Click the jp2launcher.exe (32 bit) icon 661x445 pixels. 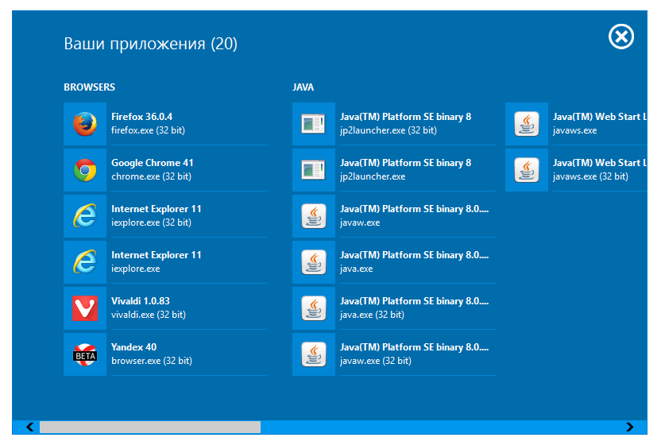[314, 124]
